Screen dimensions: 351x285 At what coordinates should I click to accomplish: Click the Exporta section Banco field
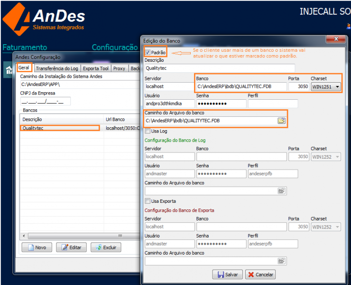pos(241,227)
